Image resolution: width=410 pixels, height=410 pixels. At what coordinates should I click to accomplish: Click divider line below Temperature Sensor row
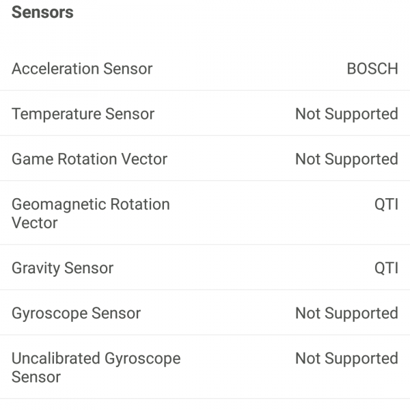coord(205,135)
